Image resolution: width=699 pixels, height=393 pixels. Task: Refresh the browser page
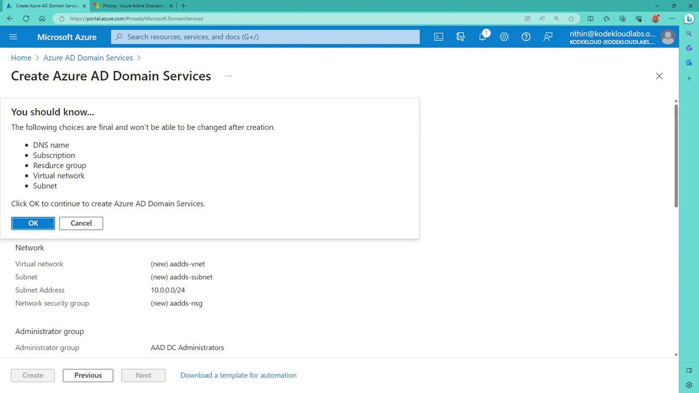pos(26,19)
